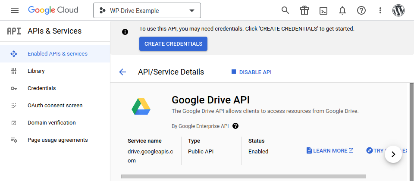Go back using the left arrow
This screenshot has height=181, width=414.
[122, 72]
